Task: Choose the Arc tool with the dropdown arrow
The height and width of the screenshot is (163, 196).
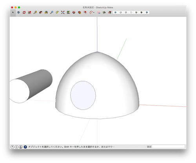Action: pyautogui.click(x=91, y=13)
